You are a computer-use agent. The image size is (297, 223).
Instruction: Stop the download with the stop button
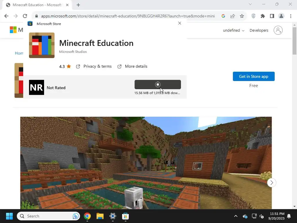(x=157, y=84)
